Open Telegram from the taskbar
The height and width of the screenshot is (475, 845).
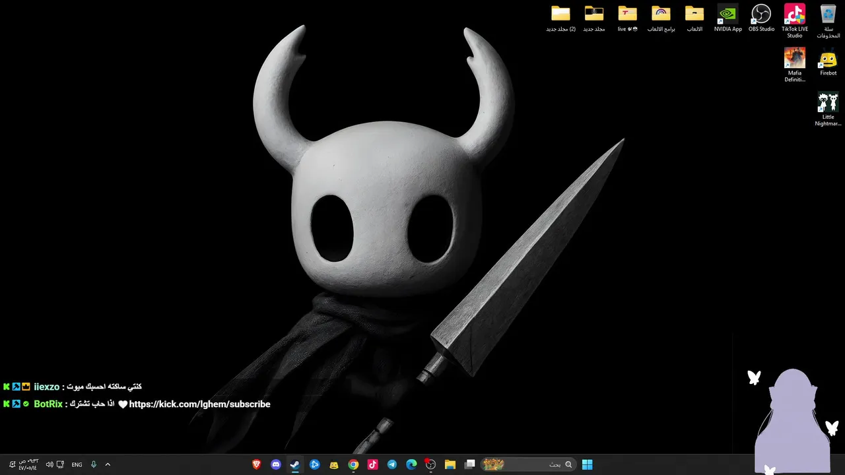(x=392, y=464)
